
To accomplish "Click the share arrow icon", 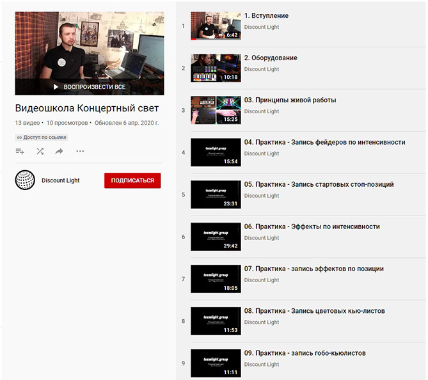I will pyautogui.click(x=59, y=152).
